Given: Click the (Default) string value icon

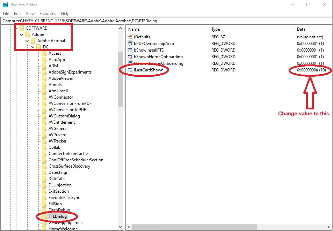Looking at the screenshot, I should pyautogui.click(x=130, y=37).
